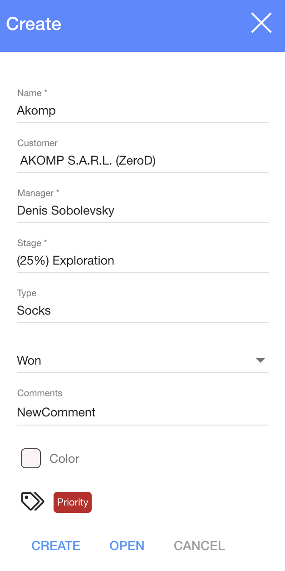The image size is (285, 571).
Task: Open the Stage field showing (25%) Exploration
Action: tap(142, 261)
